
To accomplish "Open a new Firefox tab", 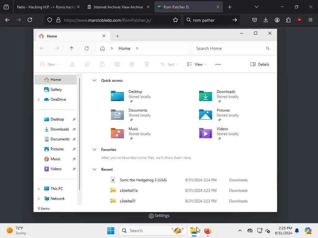I will (x=229, y=7).
